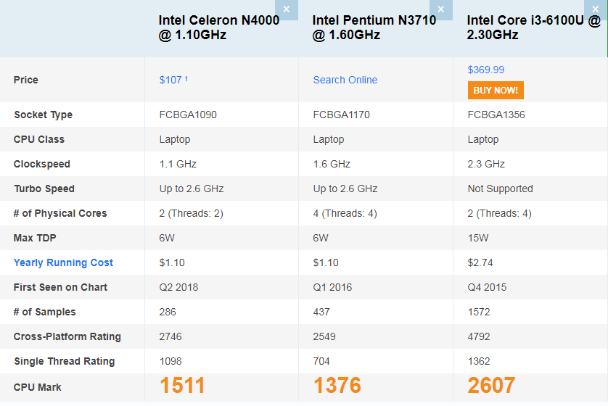Screen dimensions: 608x406
Task: Click the Search Online link
Action: click(345, 80)
